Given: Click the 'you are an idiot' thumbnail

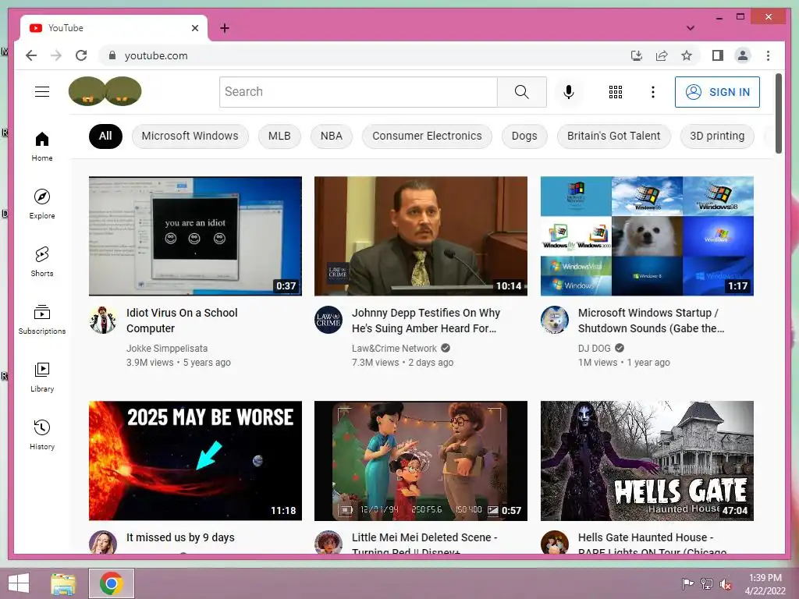Looking at the screenshot, I should (x=195, y=236).
